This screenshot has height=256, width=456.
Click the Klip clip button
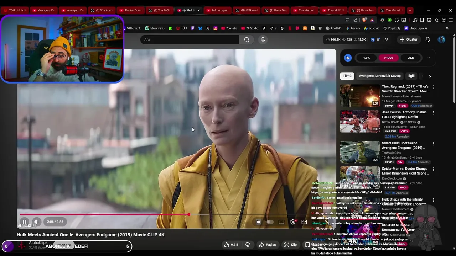click(x=290, y=245)
